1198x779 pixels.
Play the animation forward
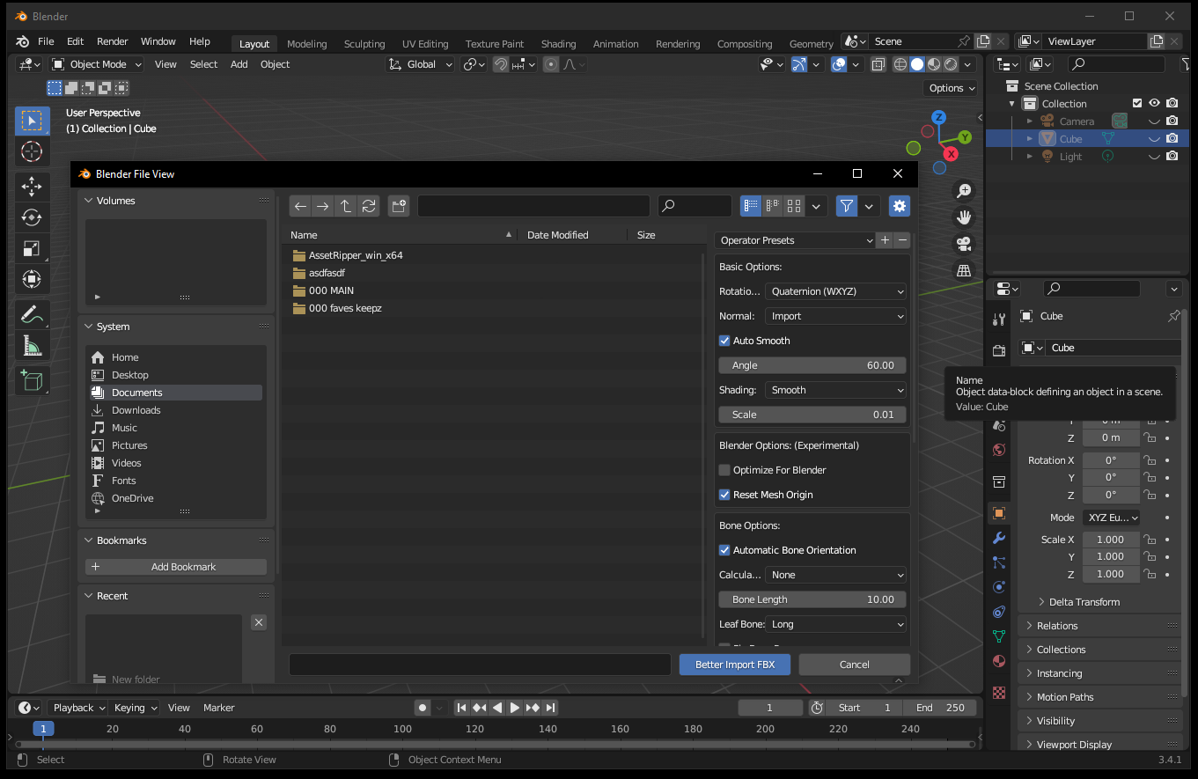click(x=515, y=708)
